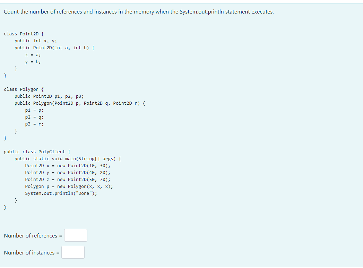Click the line creating Polygon p
363x268 pixels.
(68, 186)
